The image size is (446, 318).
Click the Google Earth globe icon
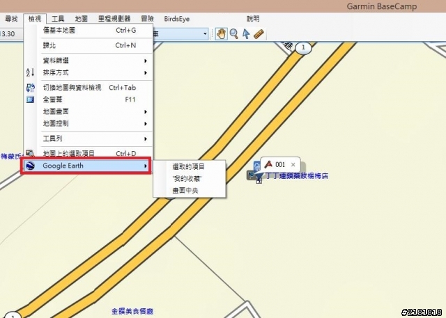[30, 166]
